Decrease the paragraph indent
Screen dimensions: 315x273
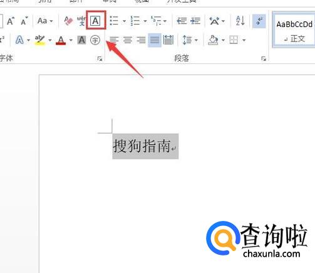click(x=182, y=21)
